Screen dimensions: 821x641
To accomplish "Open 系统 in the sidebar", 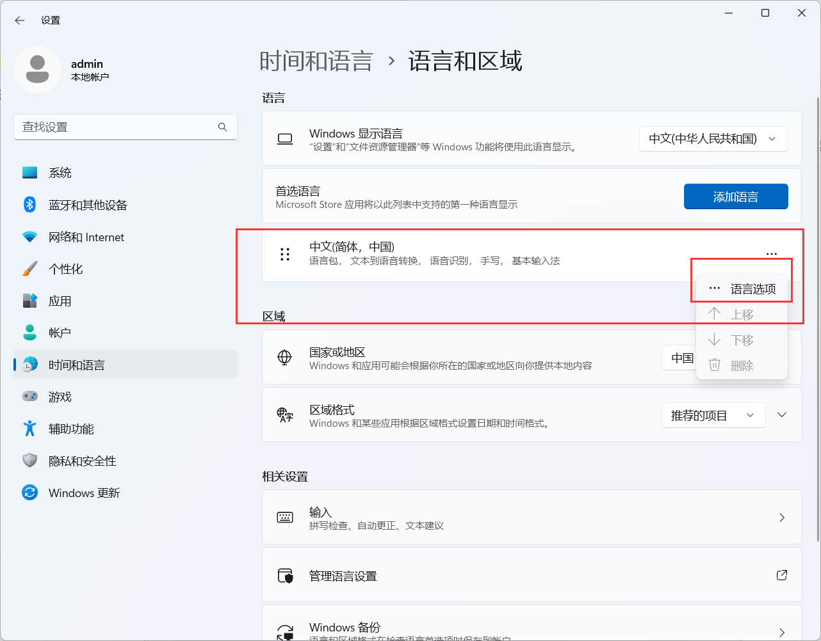I will tap(126, 173).
